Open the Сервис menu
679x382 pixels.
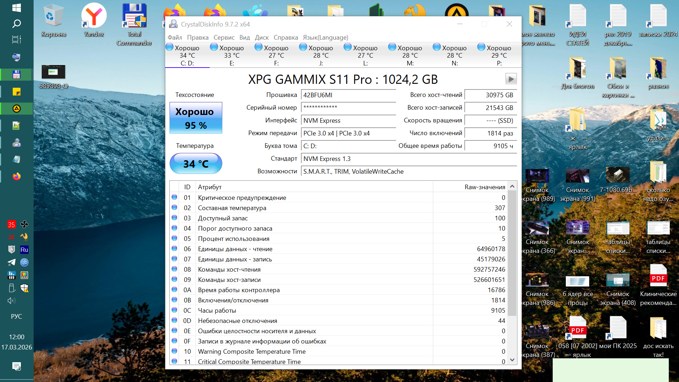(224, 37)
